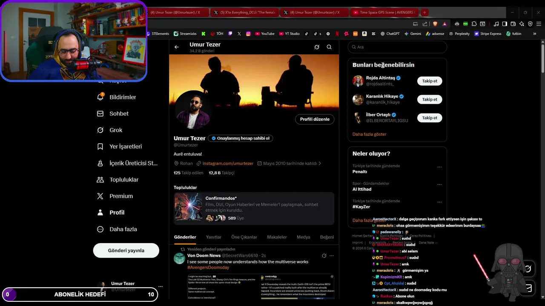This screenshot has height=306, width=545.
Task: Click #AvengersDoomsday hashtag
Action: [x=208, y=267]
